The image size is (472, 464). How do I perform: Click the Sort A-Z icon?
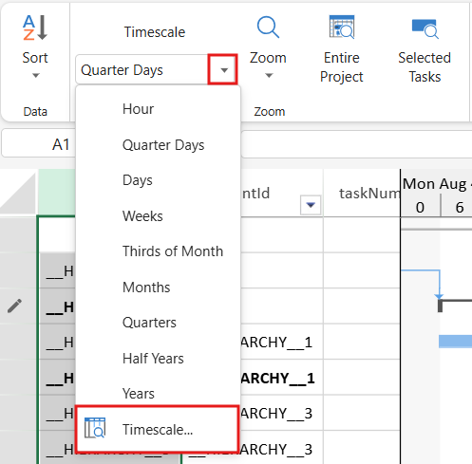click(35, 28)
